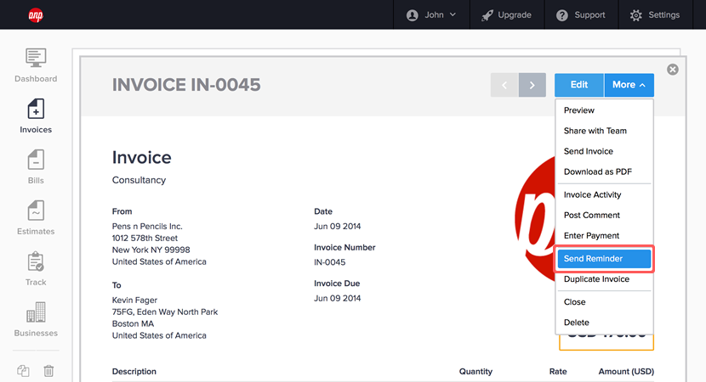This screenshot has width=706, height=382.
Task: Open the Bills section
Action: [36, 167]
